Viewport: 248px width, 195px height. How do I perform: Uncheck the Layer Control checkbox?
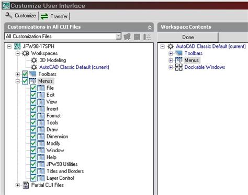coord(33,178)
